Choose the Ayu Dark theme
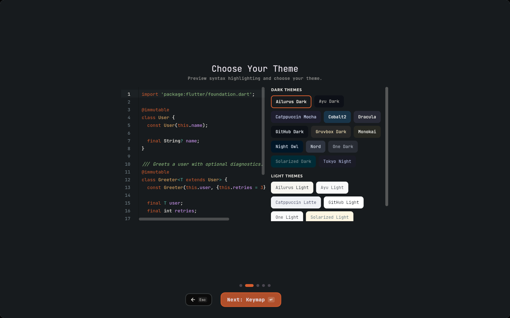The image size is (510, 318). click(329, 101)
